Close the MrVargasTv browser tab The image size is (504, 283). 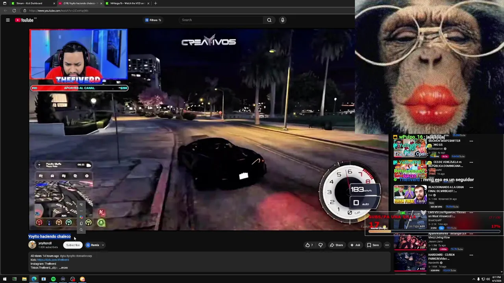(148, 3)
